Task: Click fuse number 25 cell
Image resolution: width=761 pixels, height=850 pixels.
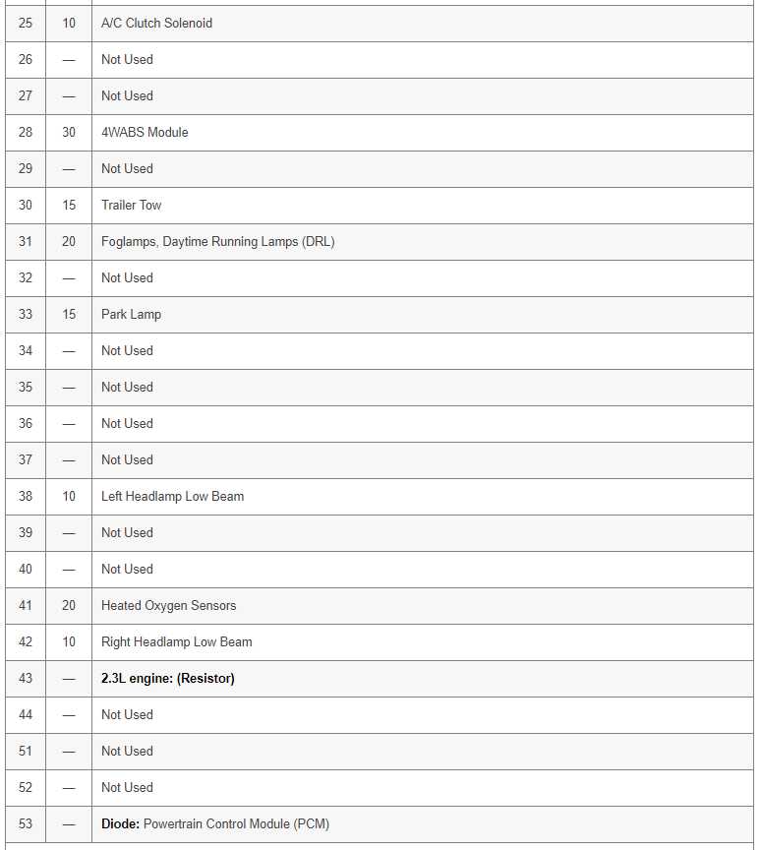Action: pyautogui.click(x=26, y=24)
